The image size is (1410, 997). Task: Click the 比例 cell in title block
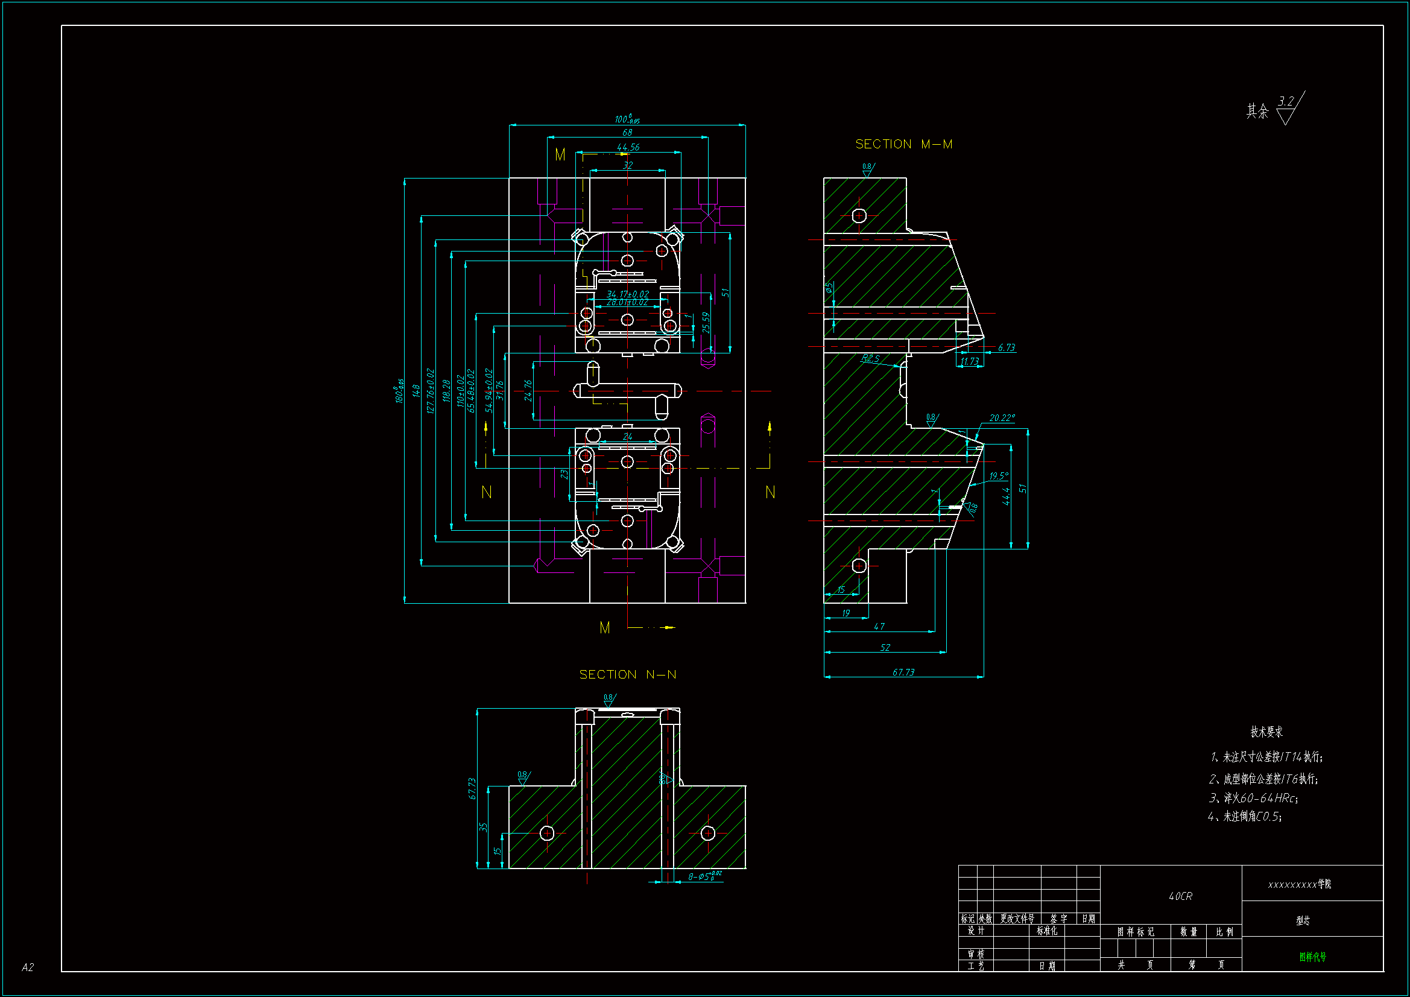click(1224, 932)
